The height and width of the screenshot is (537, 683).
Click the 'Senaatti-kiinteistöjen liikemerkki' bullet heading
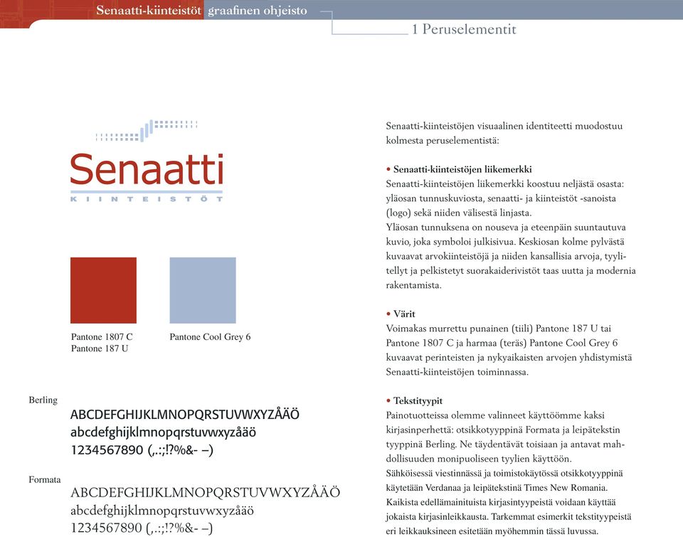(x=462, y=169)
